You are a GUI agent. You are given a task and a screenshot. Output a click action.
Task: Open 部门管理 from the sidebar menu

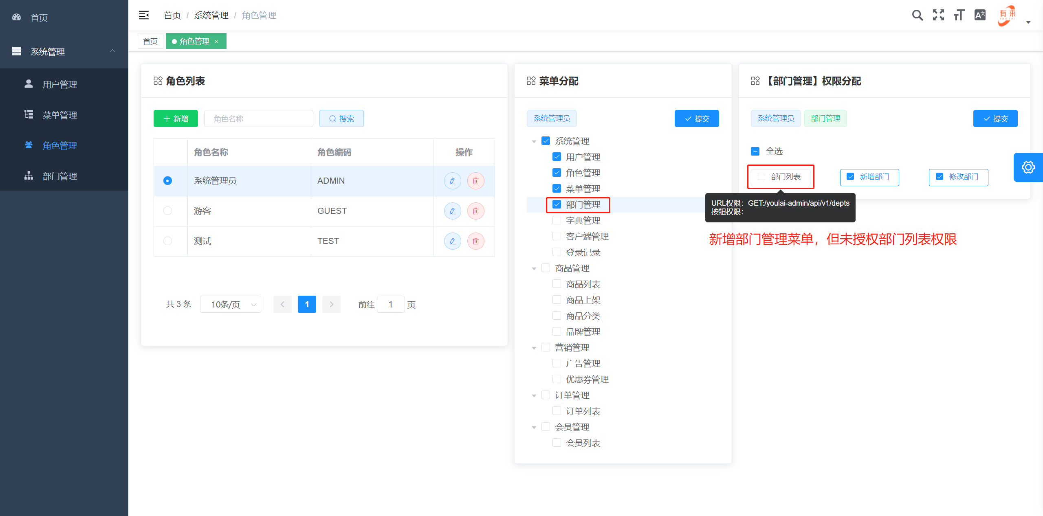pos(59,176)
